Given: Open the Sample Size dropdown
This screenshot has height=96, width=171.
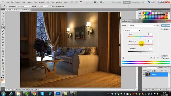Looking at the screenshot, I should tap(23, 6).
